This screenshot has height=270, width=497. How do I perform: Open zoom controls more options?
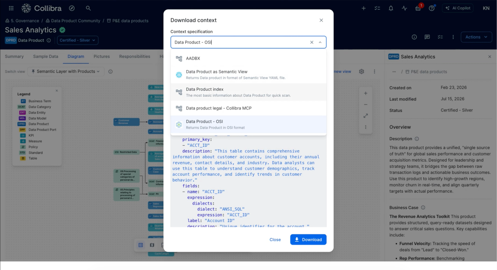click(x=366, y=127)
